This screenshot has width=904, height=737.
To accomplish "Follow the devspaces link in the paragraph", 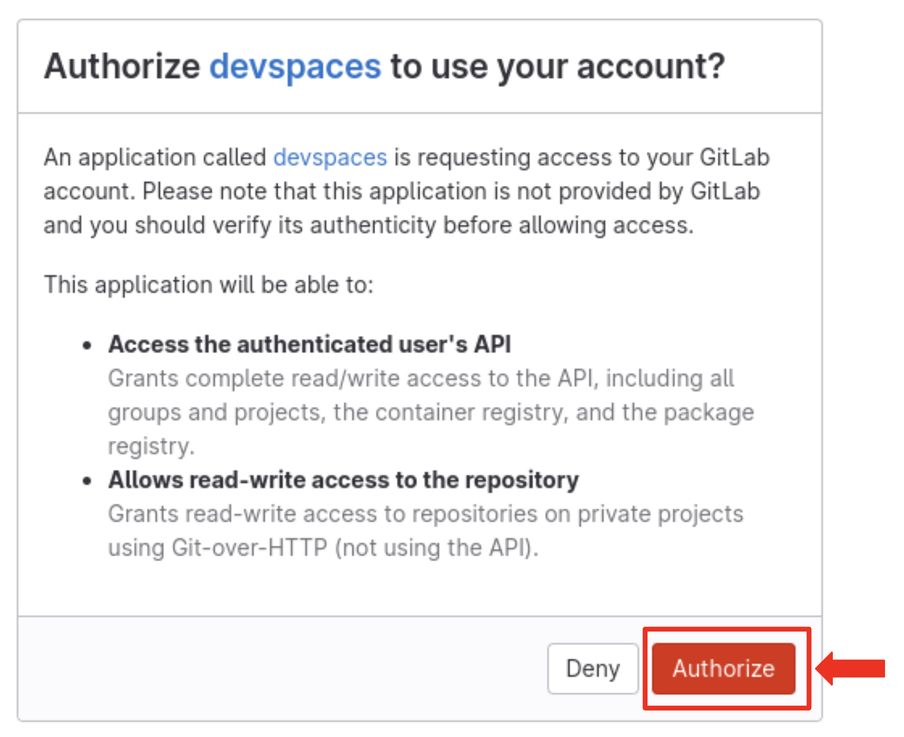I will tap(330, 157).
